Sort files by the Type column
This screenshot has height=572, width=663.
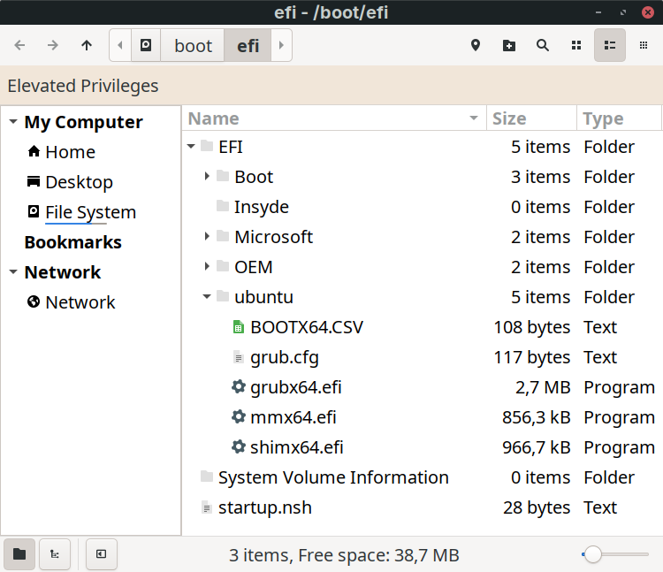point(619,118)
